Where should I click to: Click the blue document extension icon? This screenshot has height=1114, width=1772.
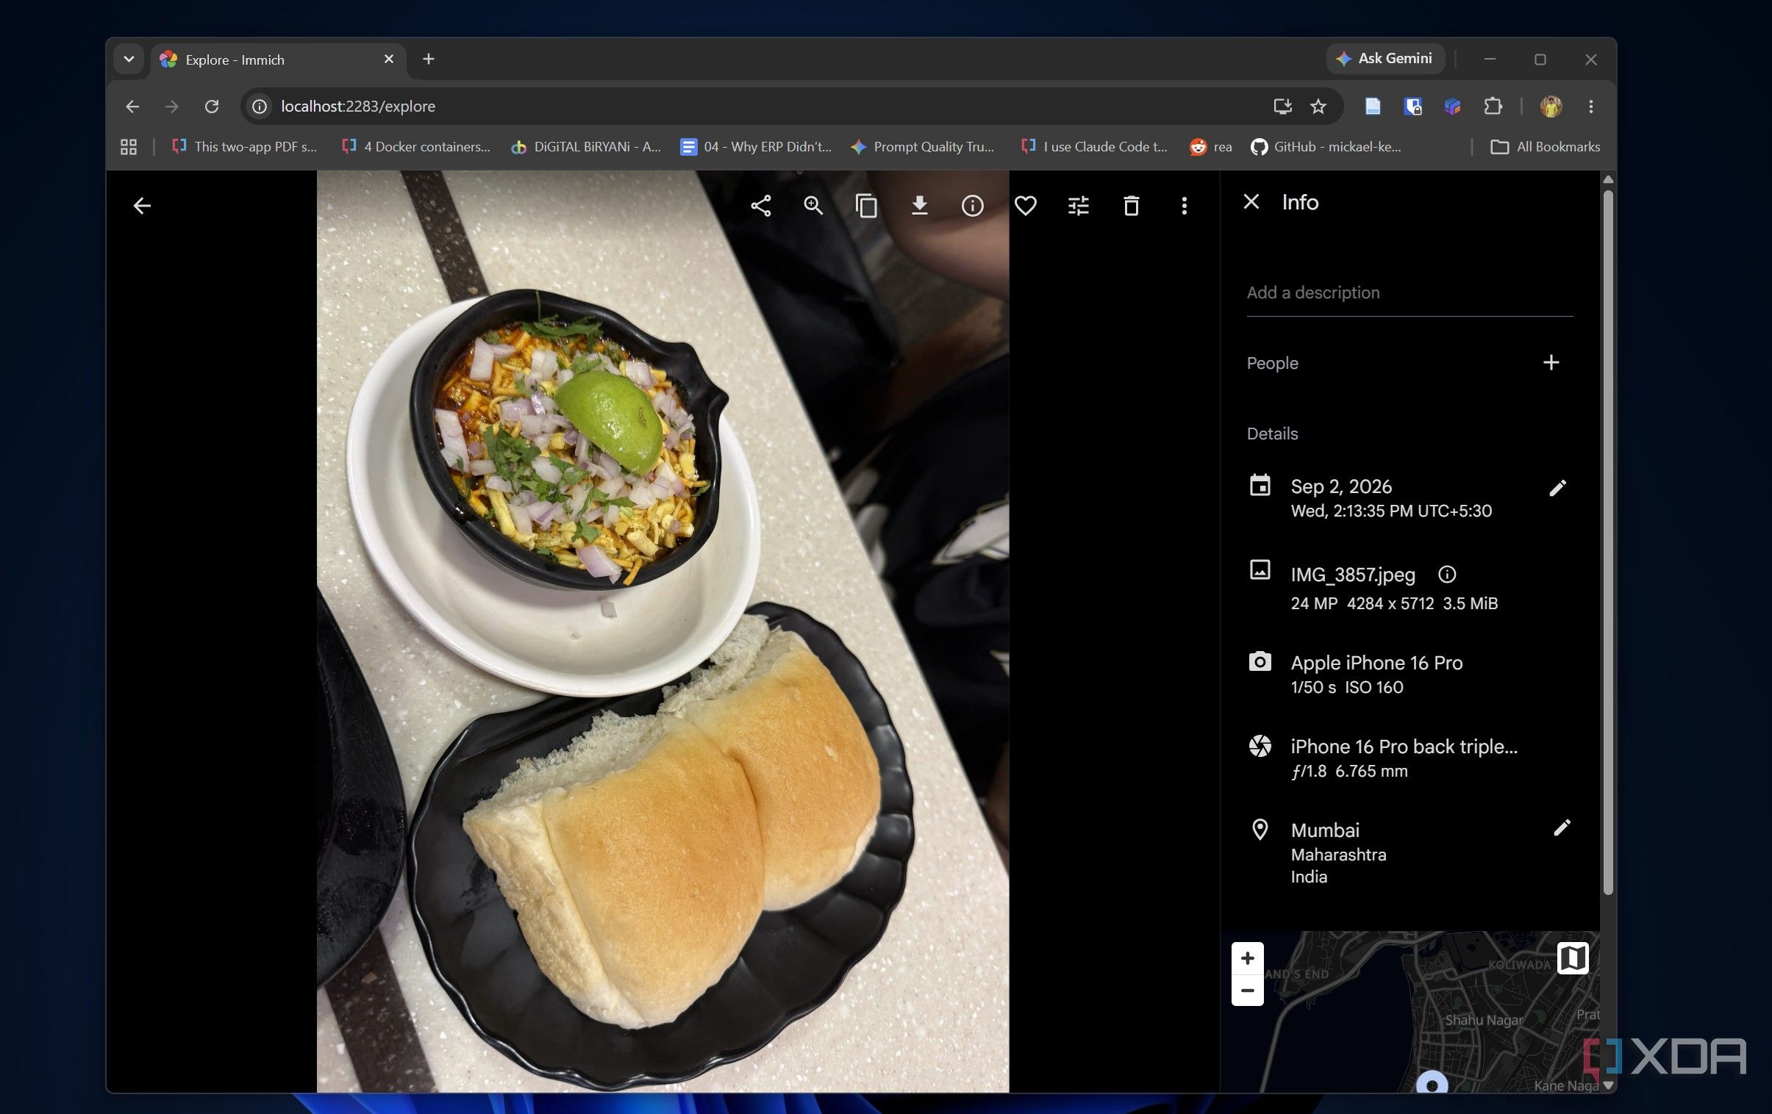click(1373, 107)
